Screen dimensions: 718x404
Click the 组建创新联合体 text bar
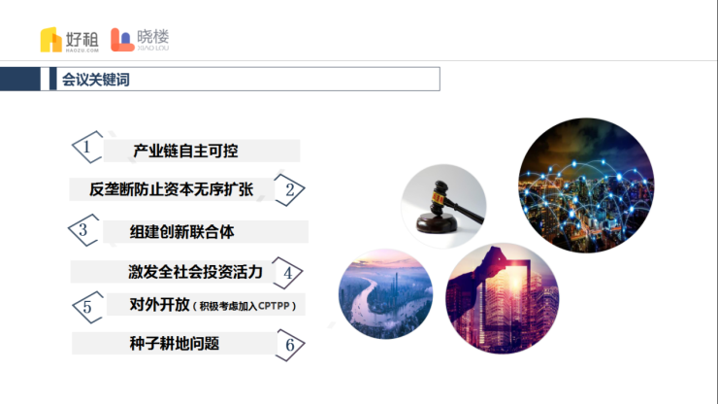(x=205, y=231)
